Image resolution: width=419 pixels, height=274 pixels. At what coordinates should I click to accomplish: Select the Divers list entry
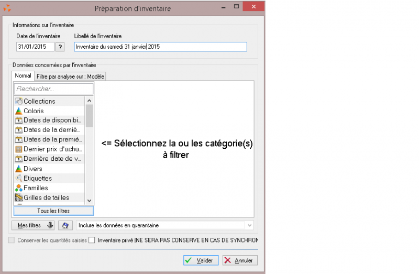coord(49,168)
